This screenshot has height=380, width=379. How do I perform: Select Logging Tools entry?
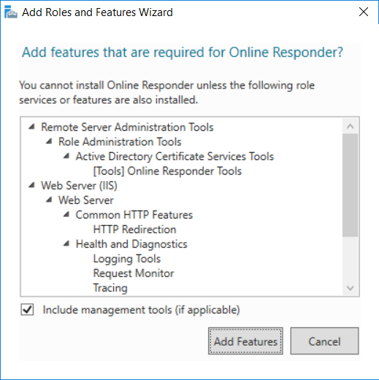click(x=127, y=259)
